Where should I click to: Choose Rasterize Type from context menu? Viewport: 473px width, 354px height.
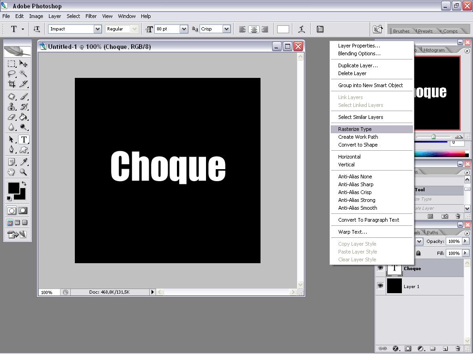point(372,129)
